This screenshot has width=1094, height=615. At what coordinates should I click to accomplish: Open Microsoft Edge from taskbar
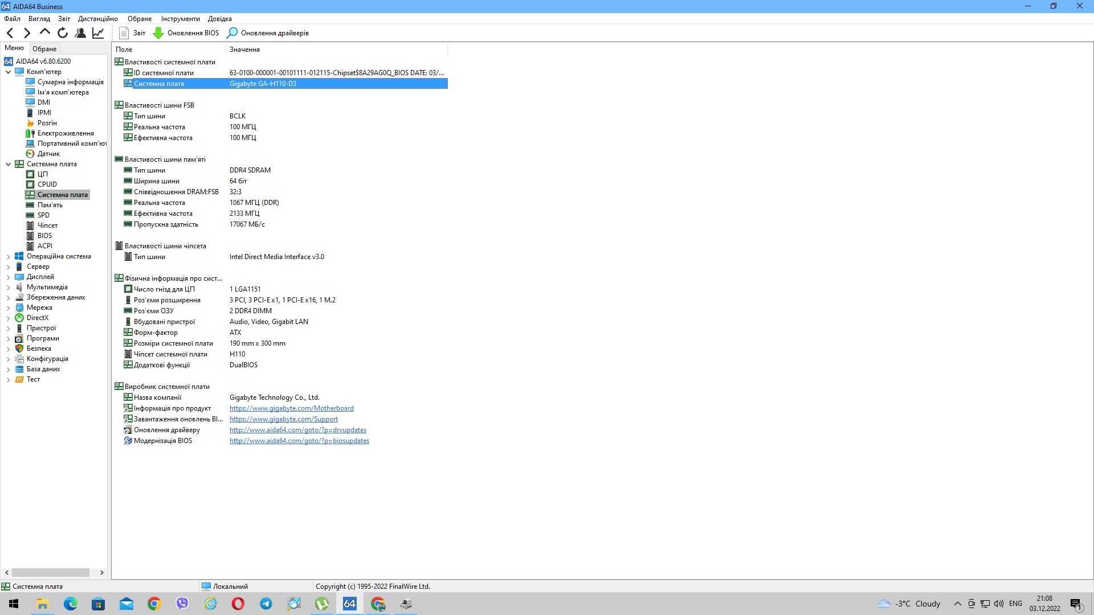[x=70, y=604]
